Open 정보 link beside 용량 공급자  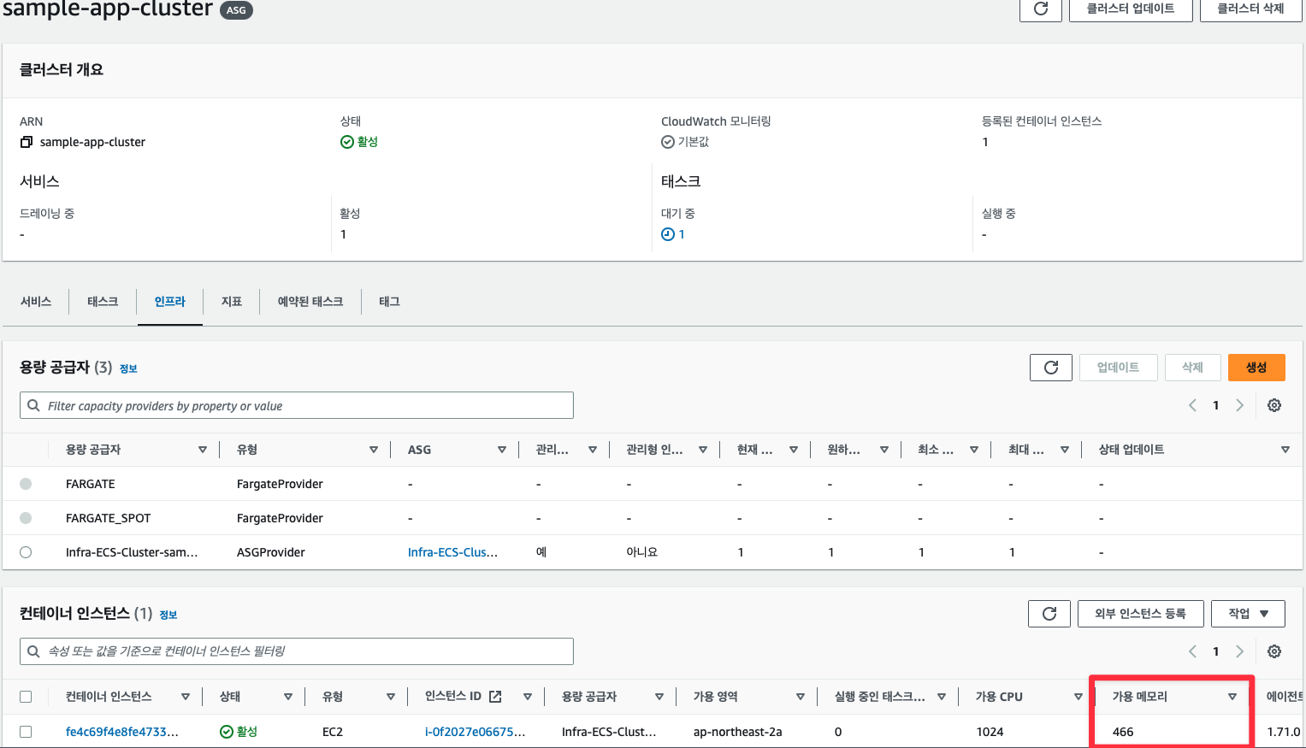tap(128, 368)
